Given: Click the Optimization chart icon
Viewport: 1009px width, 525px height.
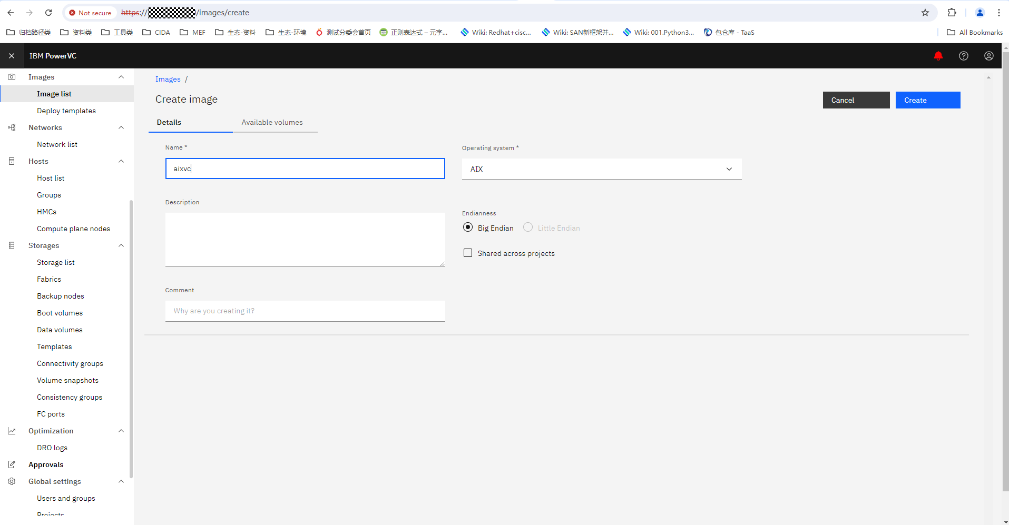Looking at the screenshot, I should [12, 431].
